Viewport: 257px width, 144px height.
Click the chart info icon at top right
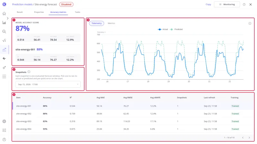[x=250, y=23]
